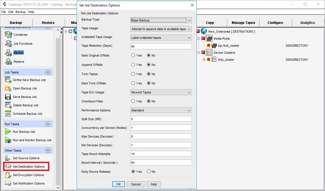The image size is (325, 191).
Task: Click the Define New Backup Job icon
Action: pyautogui.click(x=8, y=80)
